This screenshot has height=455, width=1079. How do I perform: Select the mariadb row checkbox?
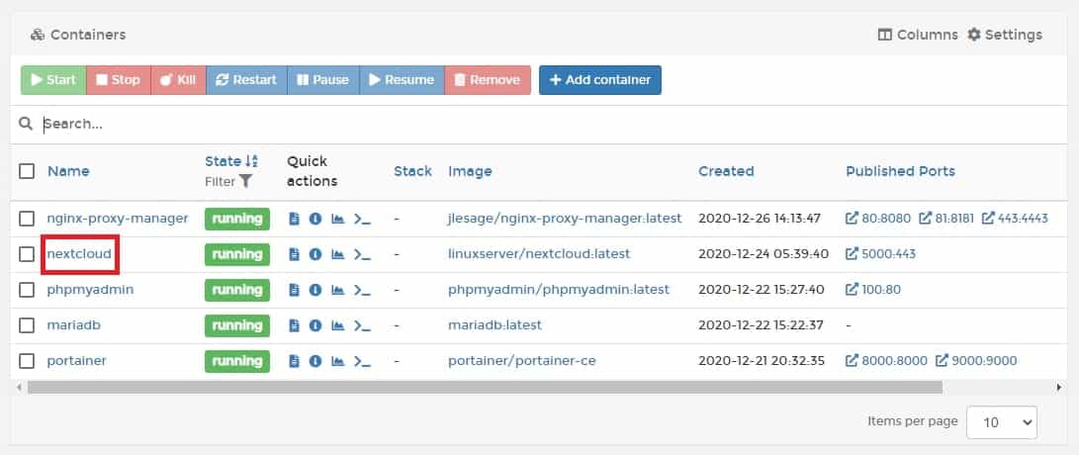[26, 324]
